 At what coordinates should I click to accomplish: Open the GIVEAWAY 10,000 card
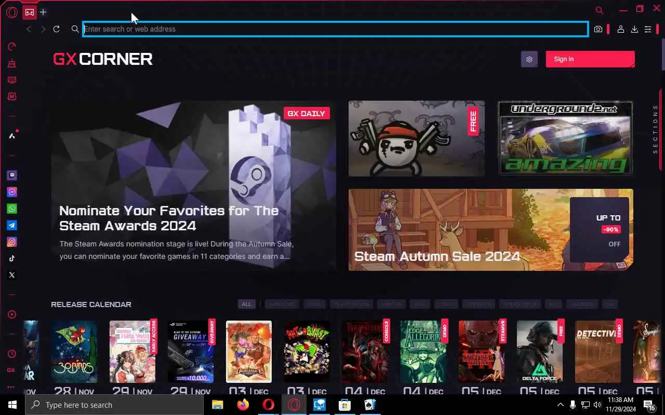(x=191, y=352)
